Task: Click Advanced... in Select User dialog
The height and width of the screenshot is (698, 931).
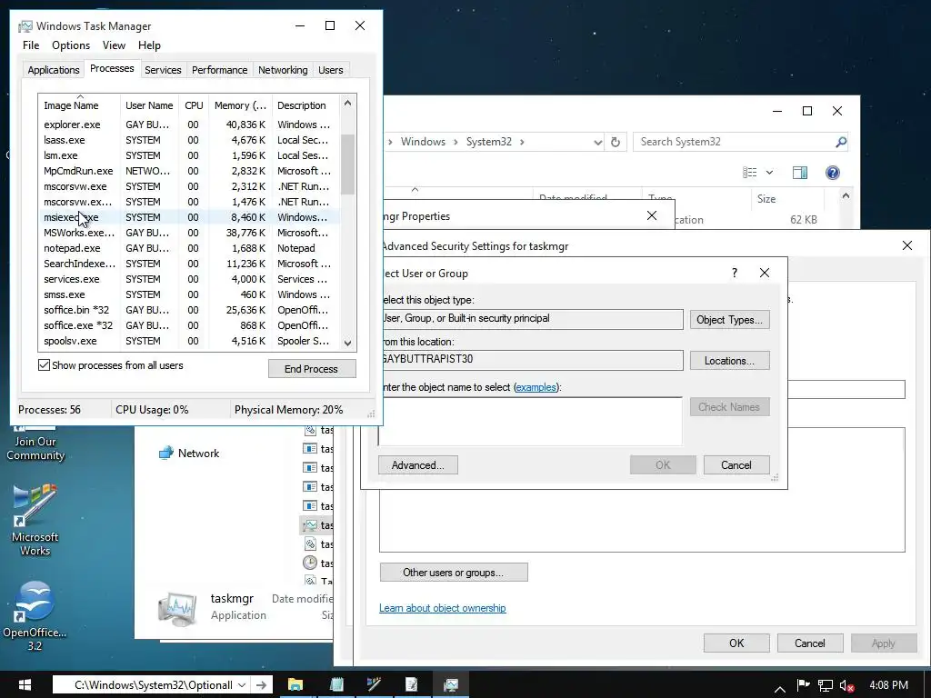Action: (418, 464)
